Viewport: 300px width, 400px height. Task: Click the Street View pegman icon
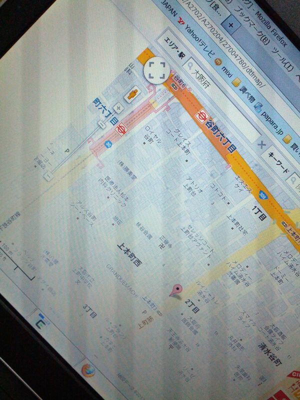pos(132,94)
